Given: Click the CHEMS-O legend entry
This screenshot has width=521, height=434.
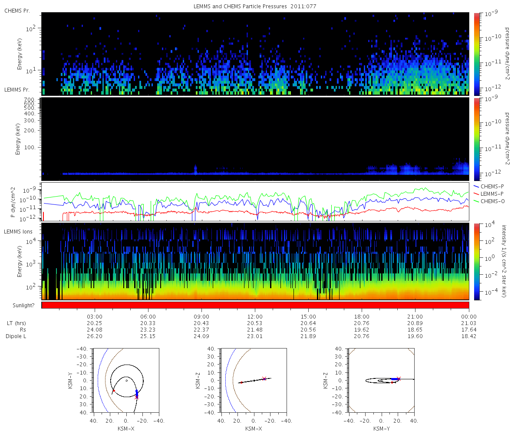Looking at the screenshot, I should (x=492, y=201).
